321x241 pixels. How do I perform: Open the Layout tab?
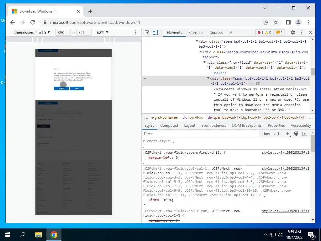(190, 126)
